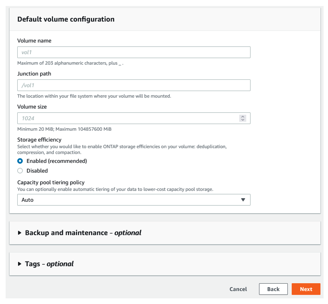Select the Enabled (recommended) radio button
The width and height of the screenshot is (328, 304).
pyautogui.click(x=20, y=161)
